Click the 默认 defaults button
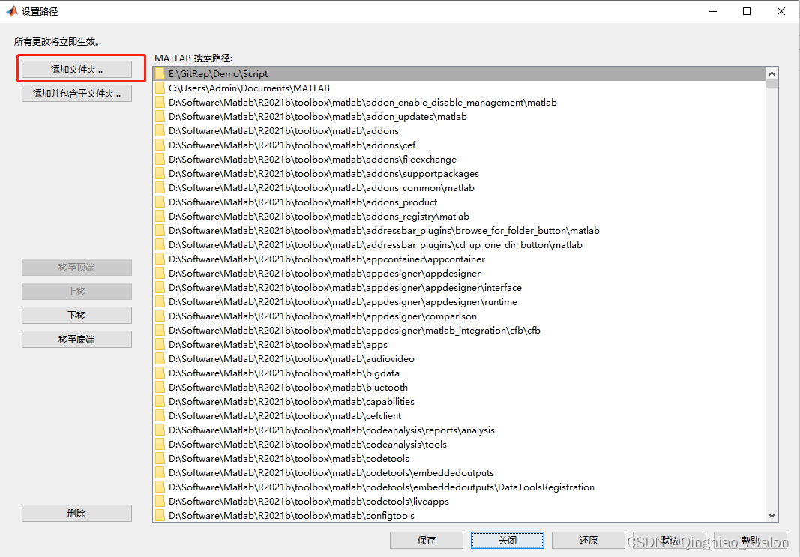Screen dimensions: 800x557 (x=670, y=541)
